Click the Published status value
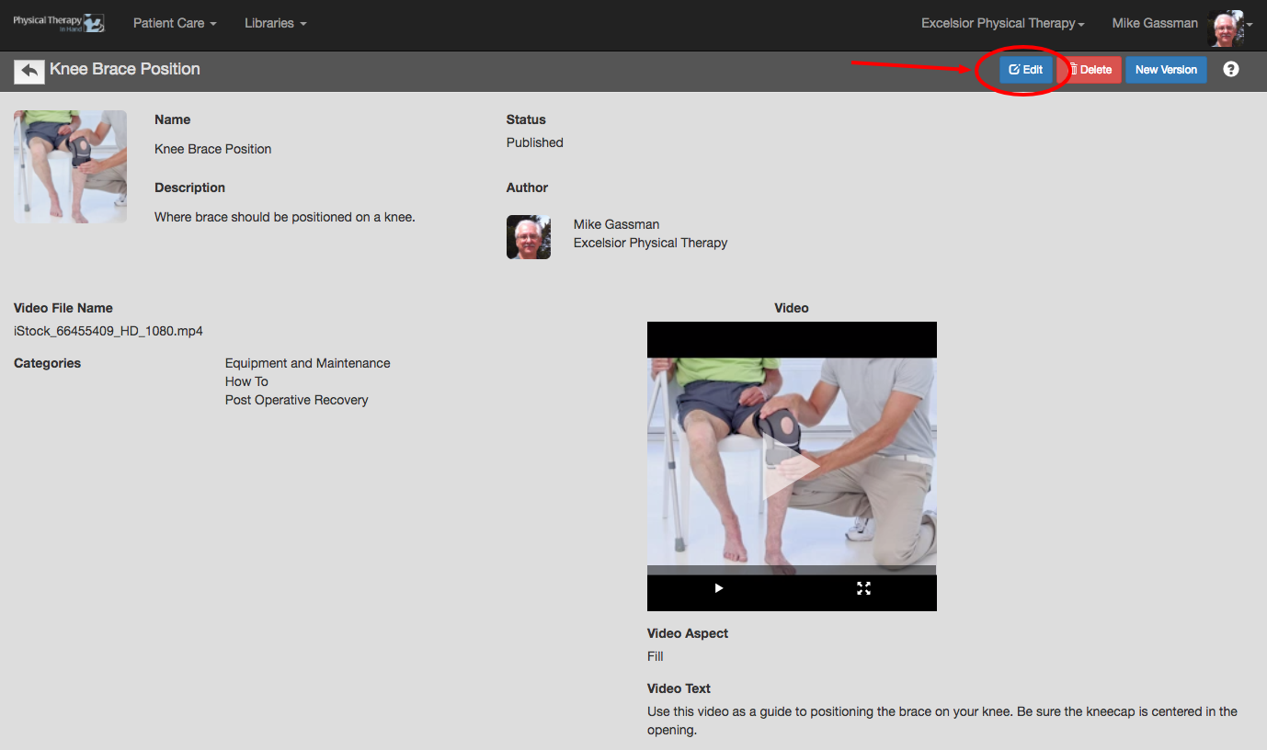Viewport: 1267px width, 750px height. 535,142
